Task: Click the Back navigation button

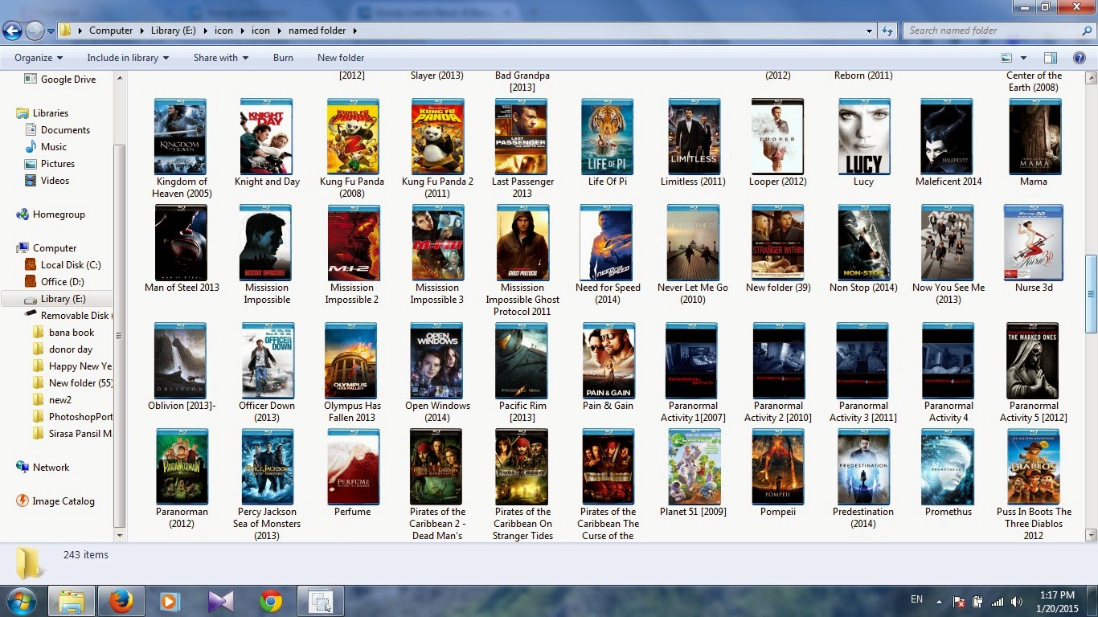Action: tap(12, 31)
